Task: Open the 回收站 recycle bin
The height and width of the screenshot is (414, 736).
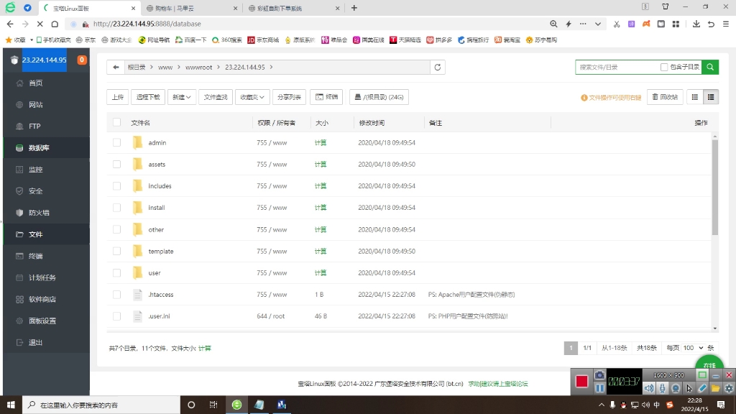Action: click(665, 97)
